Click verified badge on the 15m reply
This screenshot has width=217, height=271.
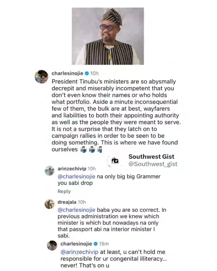click(x=96, y=244)
